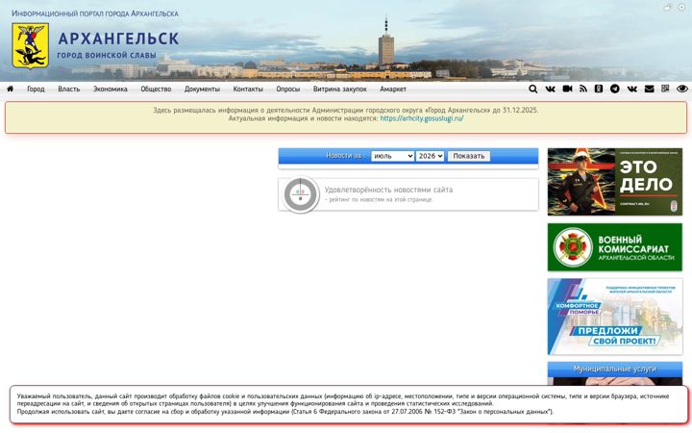This screenshot has width=692, height=433.
Task: Open the VK icon next to the envelope
Action: [632, 89]
